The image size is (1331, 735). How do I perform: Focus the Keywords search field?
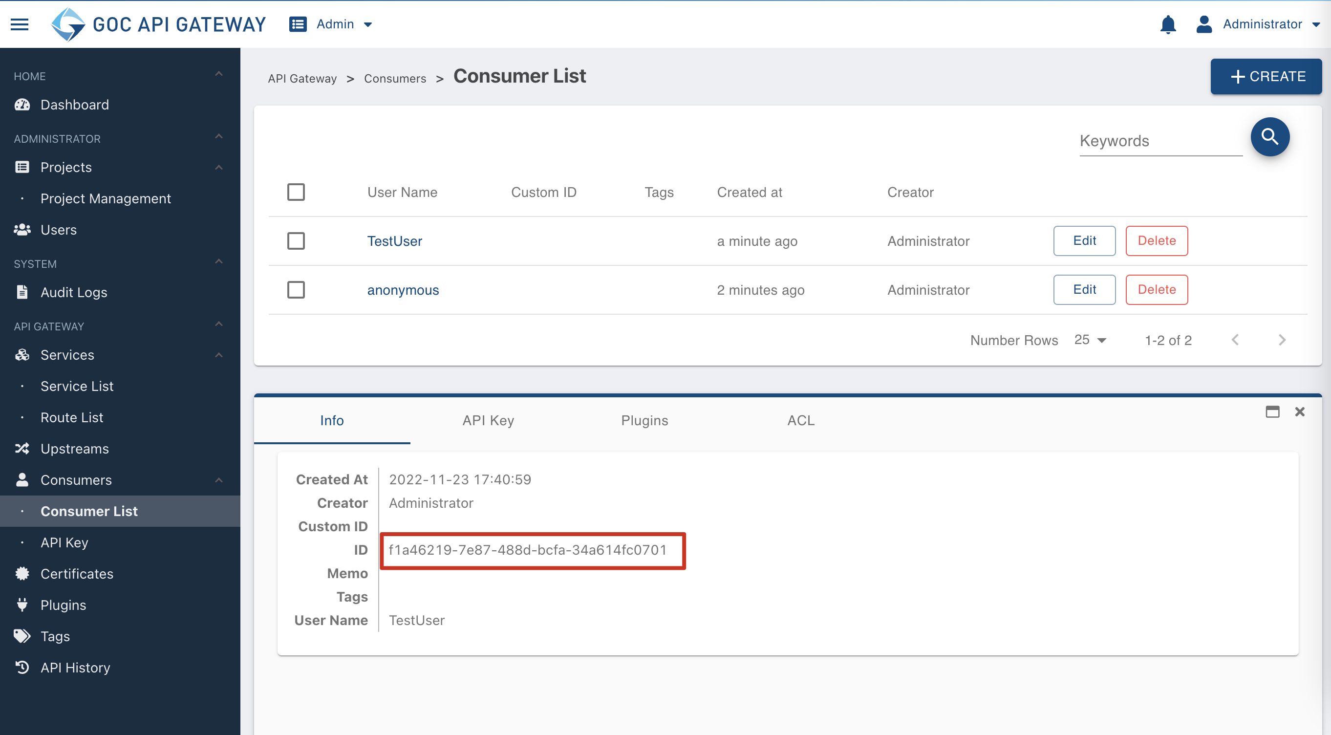pos(1160,141)
